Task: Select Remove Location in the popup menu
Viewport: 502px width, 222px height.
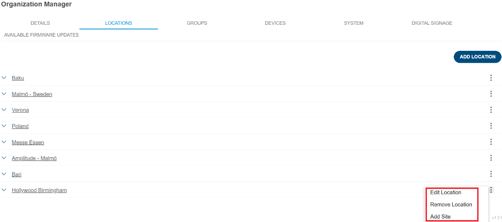Action: click(451, 204)
